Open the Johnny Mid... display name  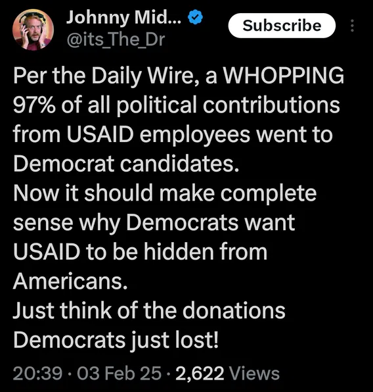point(123,18)
